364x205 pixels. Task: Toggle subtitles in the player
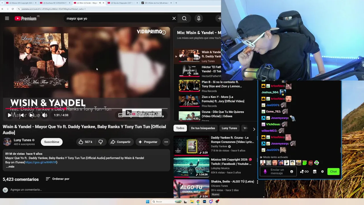click(x=121, y=115)
